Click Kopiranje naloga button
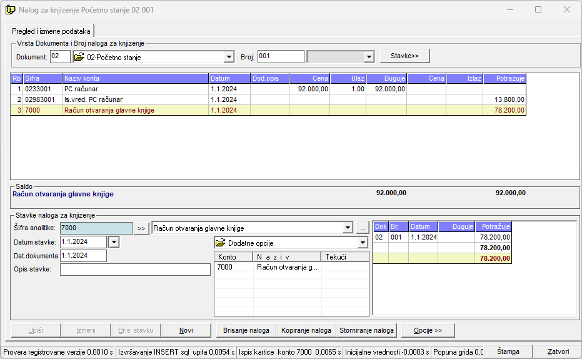 306,330
